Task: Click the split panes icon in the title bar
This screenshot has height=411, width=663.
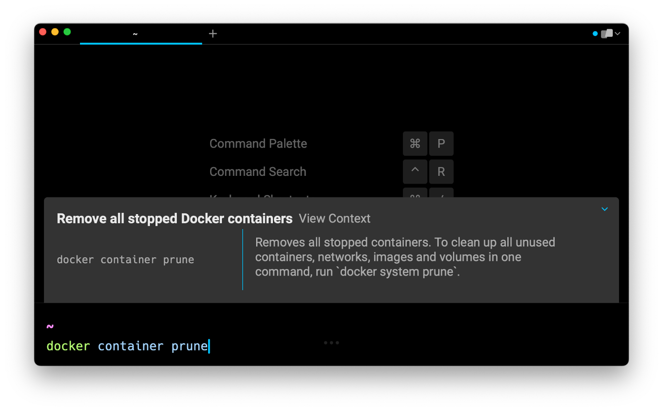Action: [x=607, y=33]
